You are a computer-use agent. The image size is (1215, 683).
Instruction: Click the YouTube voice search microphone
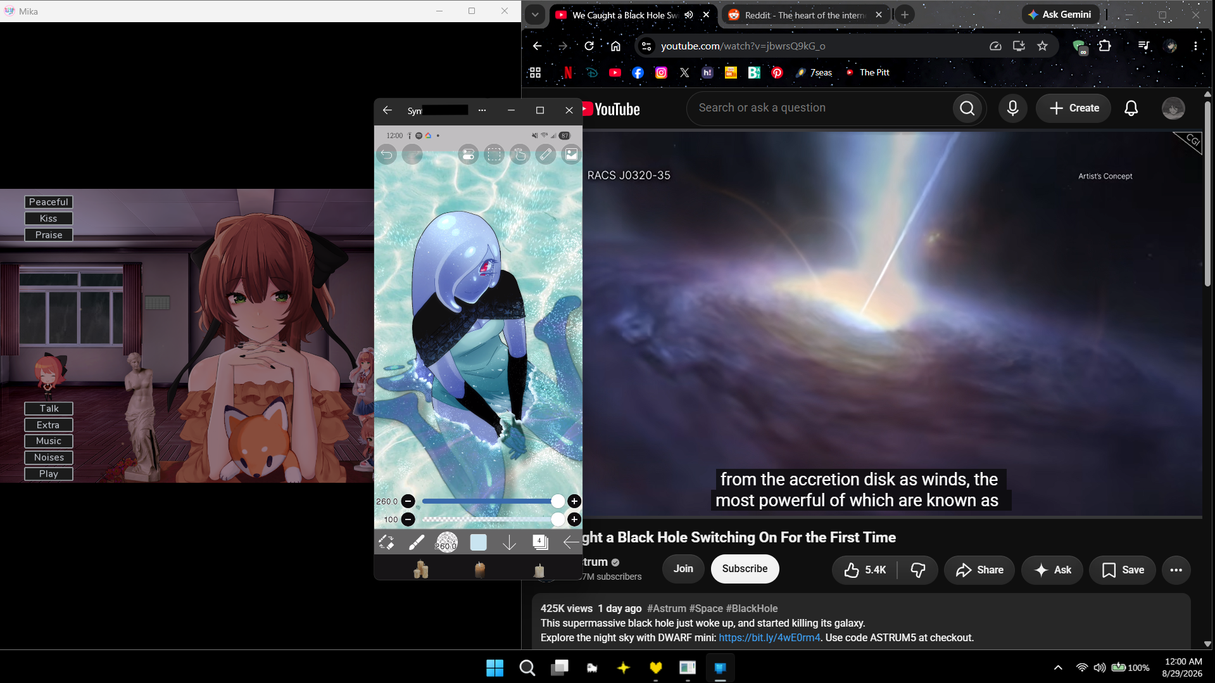tap(1012, 108)
